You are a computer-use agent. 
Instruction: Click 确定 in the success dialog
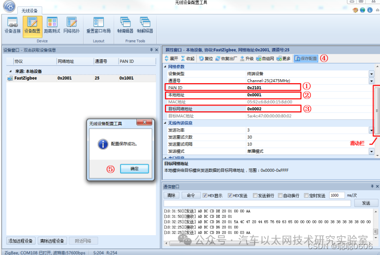tap(134, 168)
